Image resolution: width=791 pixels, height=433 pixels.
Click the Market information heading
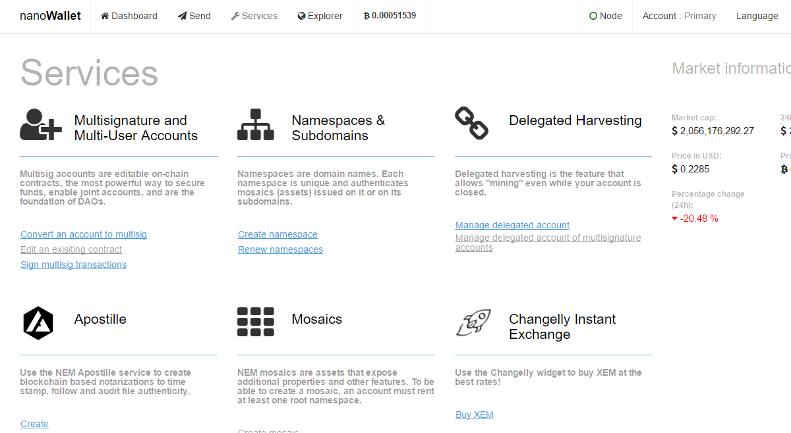coord(731,68)
